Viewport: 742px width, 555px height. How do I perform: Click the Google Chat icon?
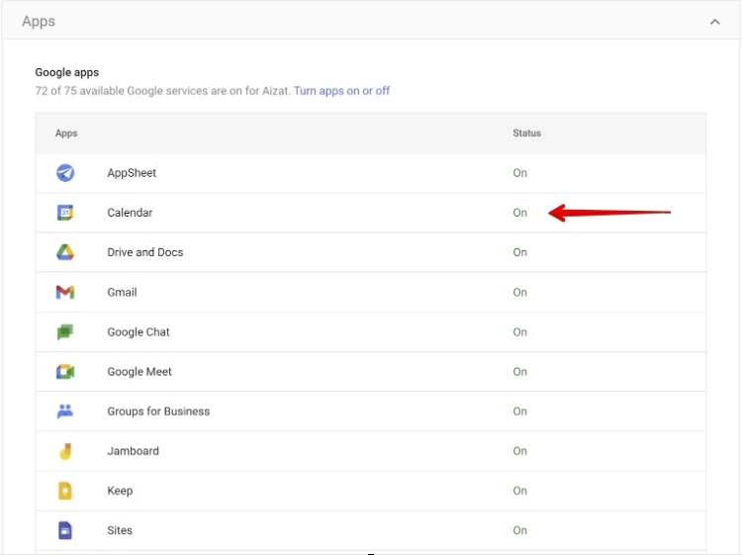pyautogui.click(x=65, y=331)
